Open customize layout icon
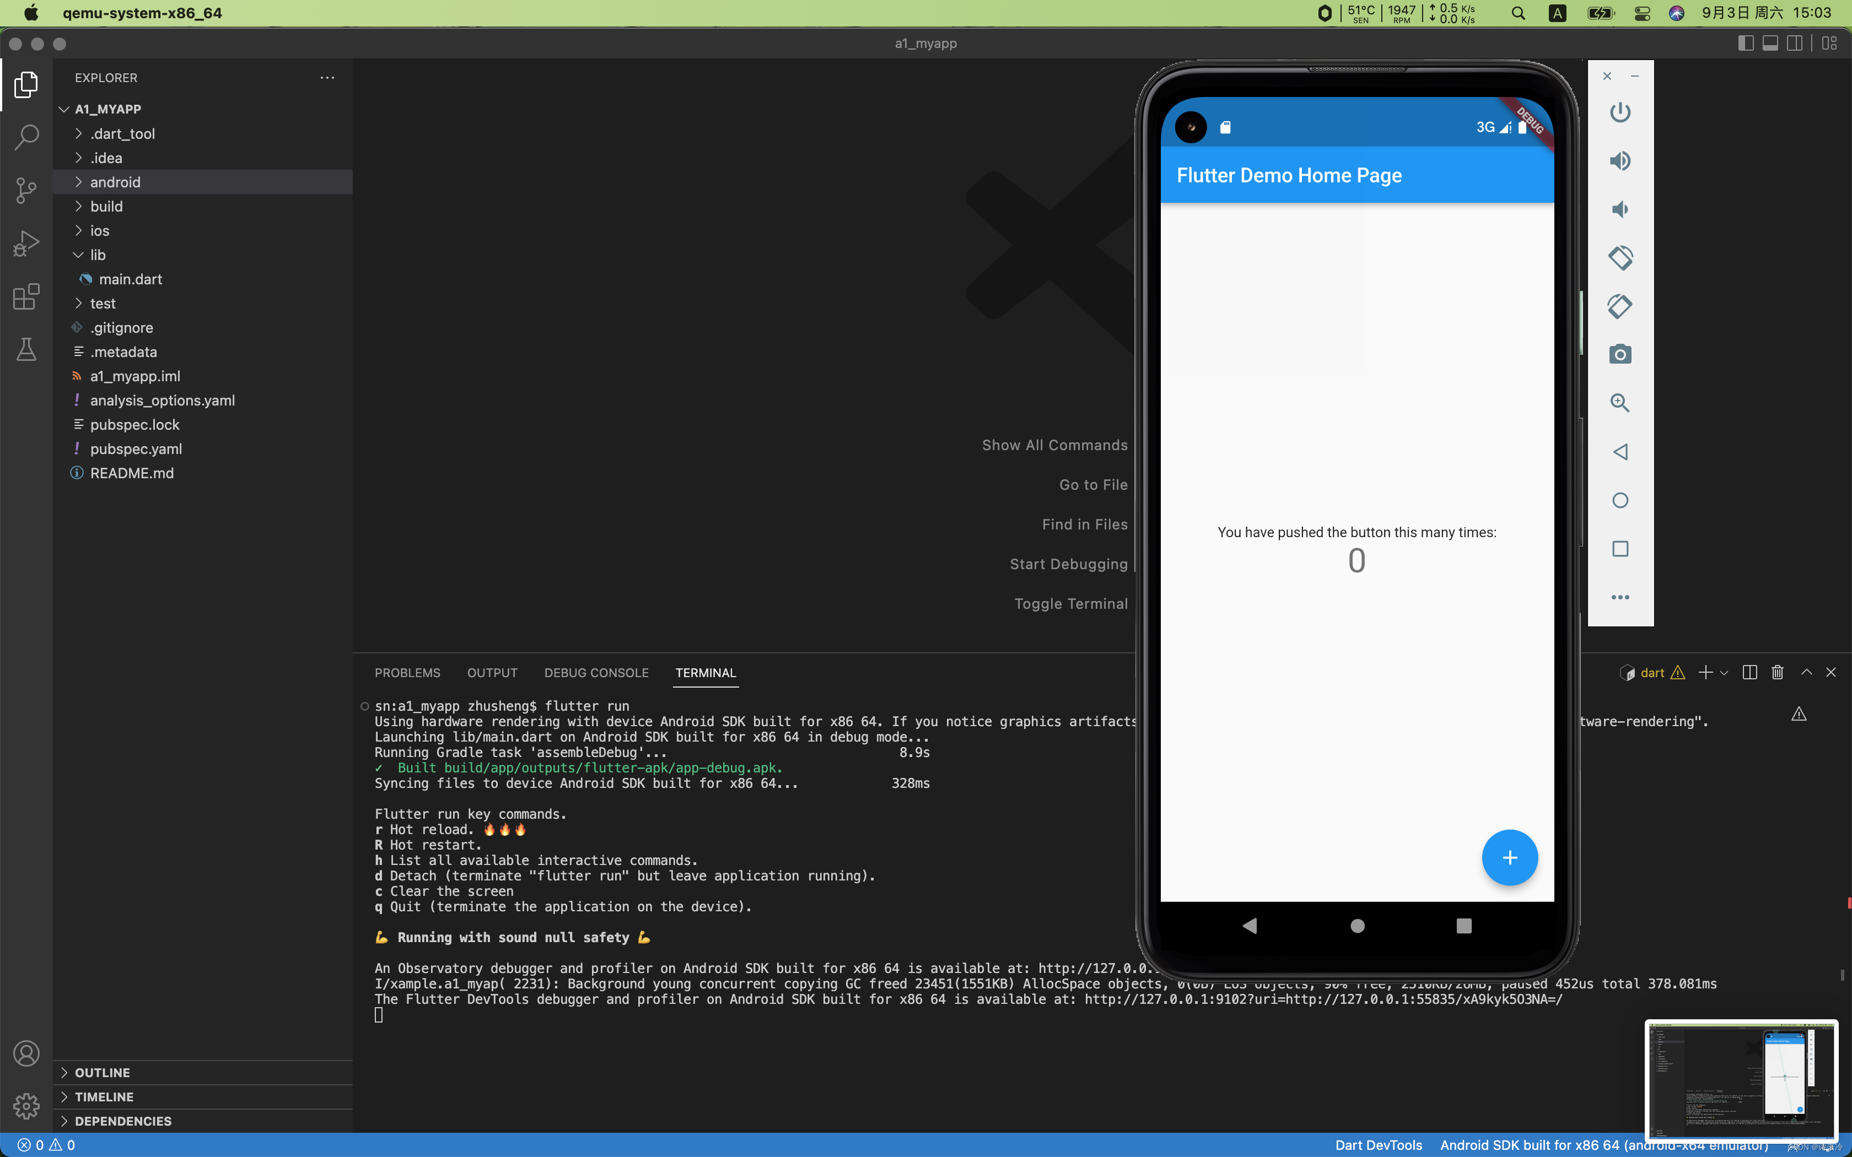Viewport: 1852px width, 1157px height. coord(1830,44)
